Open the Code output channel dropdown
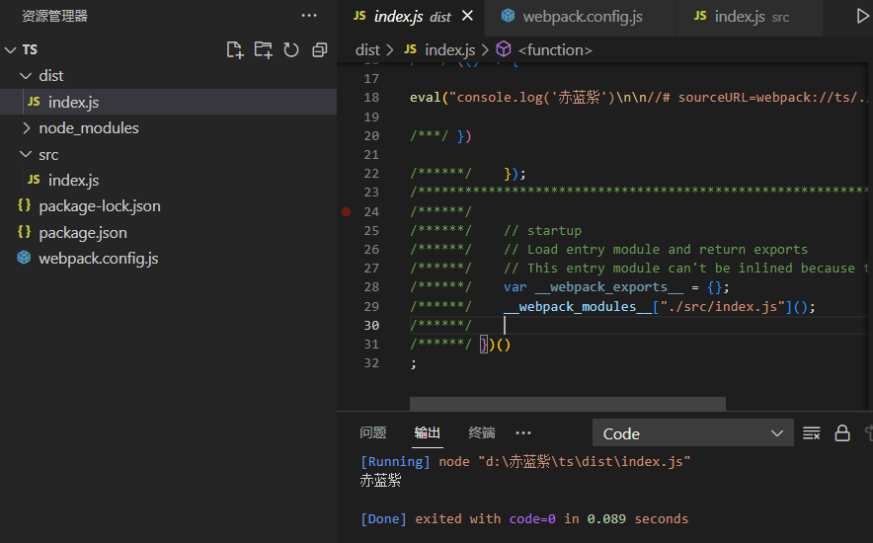The height and width of the screenshot is (543, 873). click(x=693, y=433)
